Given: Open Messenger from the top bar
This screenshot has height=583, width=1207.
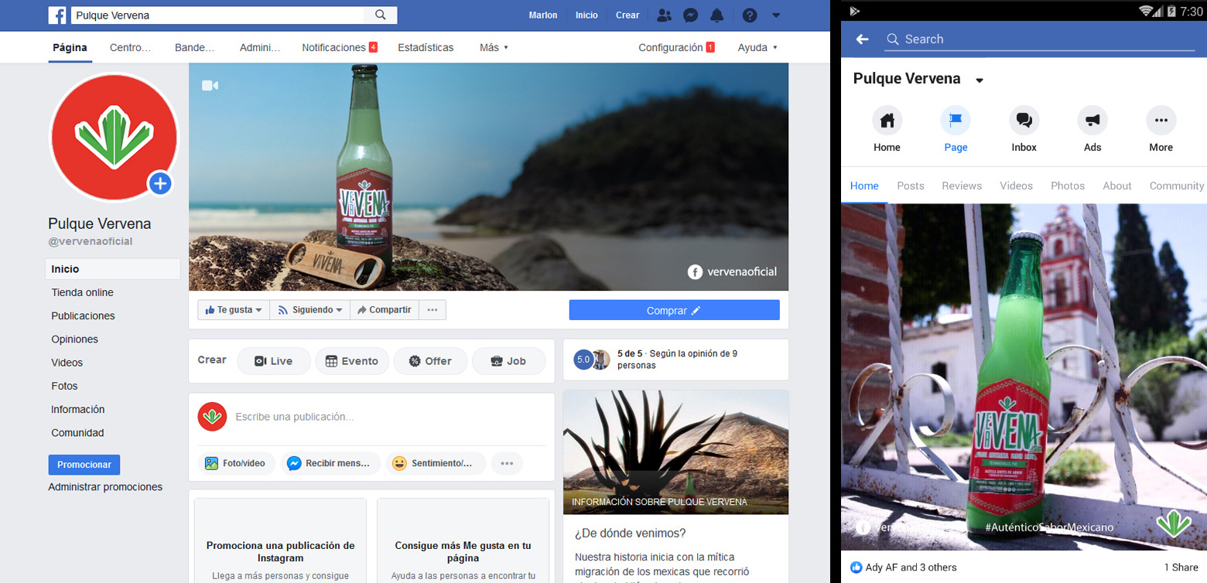Looking at the screenshot, I should point(691,15).
